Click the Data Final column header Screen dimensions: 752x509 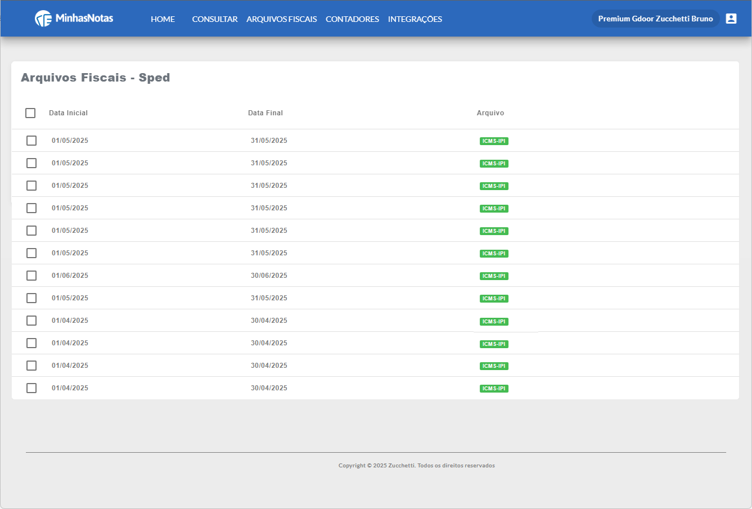tap(265, 113)
